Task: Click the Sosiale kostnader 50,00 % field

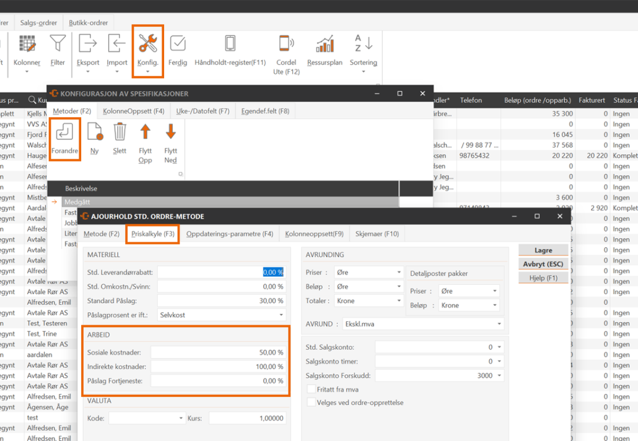Action: tap(218, 352)
